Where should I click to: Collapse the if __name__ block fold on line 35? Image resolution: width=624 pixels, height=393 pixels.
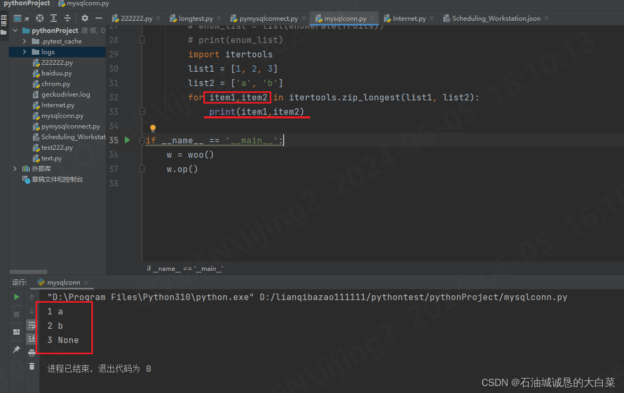click(142, 140)
